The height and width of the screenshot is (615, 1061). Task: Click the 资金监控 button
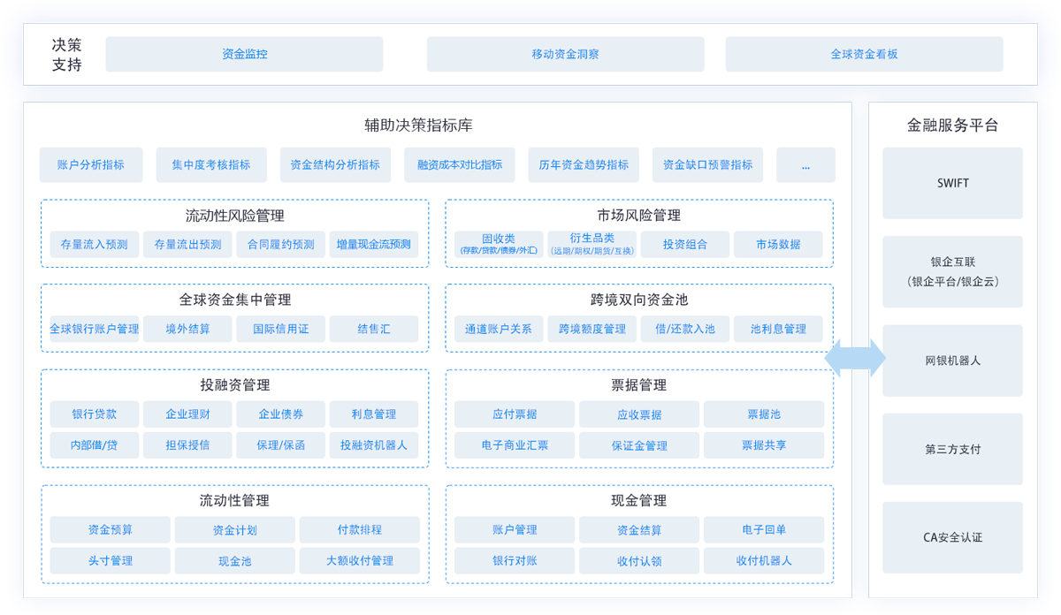click(244, 54)
